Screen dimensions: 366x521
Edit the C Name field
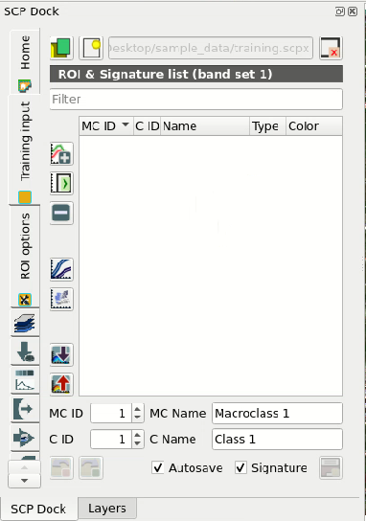[277, 439]
